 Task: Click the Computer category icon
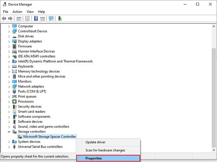tap(14, 26)
